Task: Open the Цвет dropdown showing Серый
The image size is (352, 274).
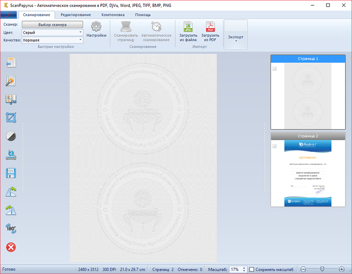Action: coord(52,32)
